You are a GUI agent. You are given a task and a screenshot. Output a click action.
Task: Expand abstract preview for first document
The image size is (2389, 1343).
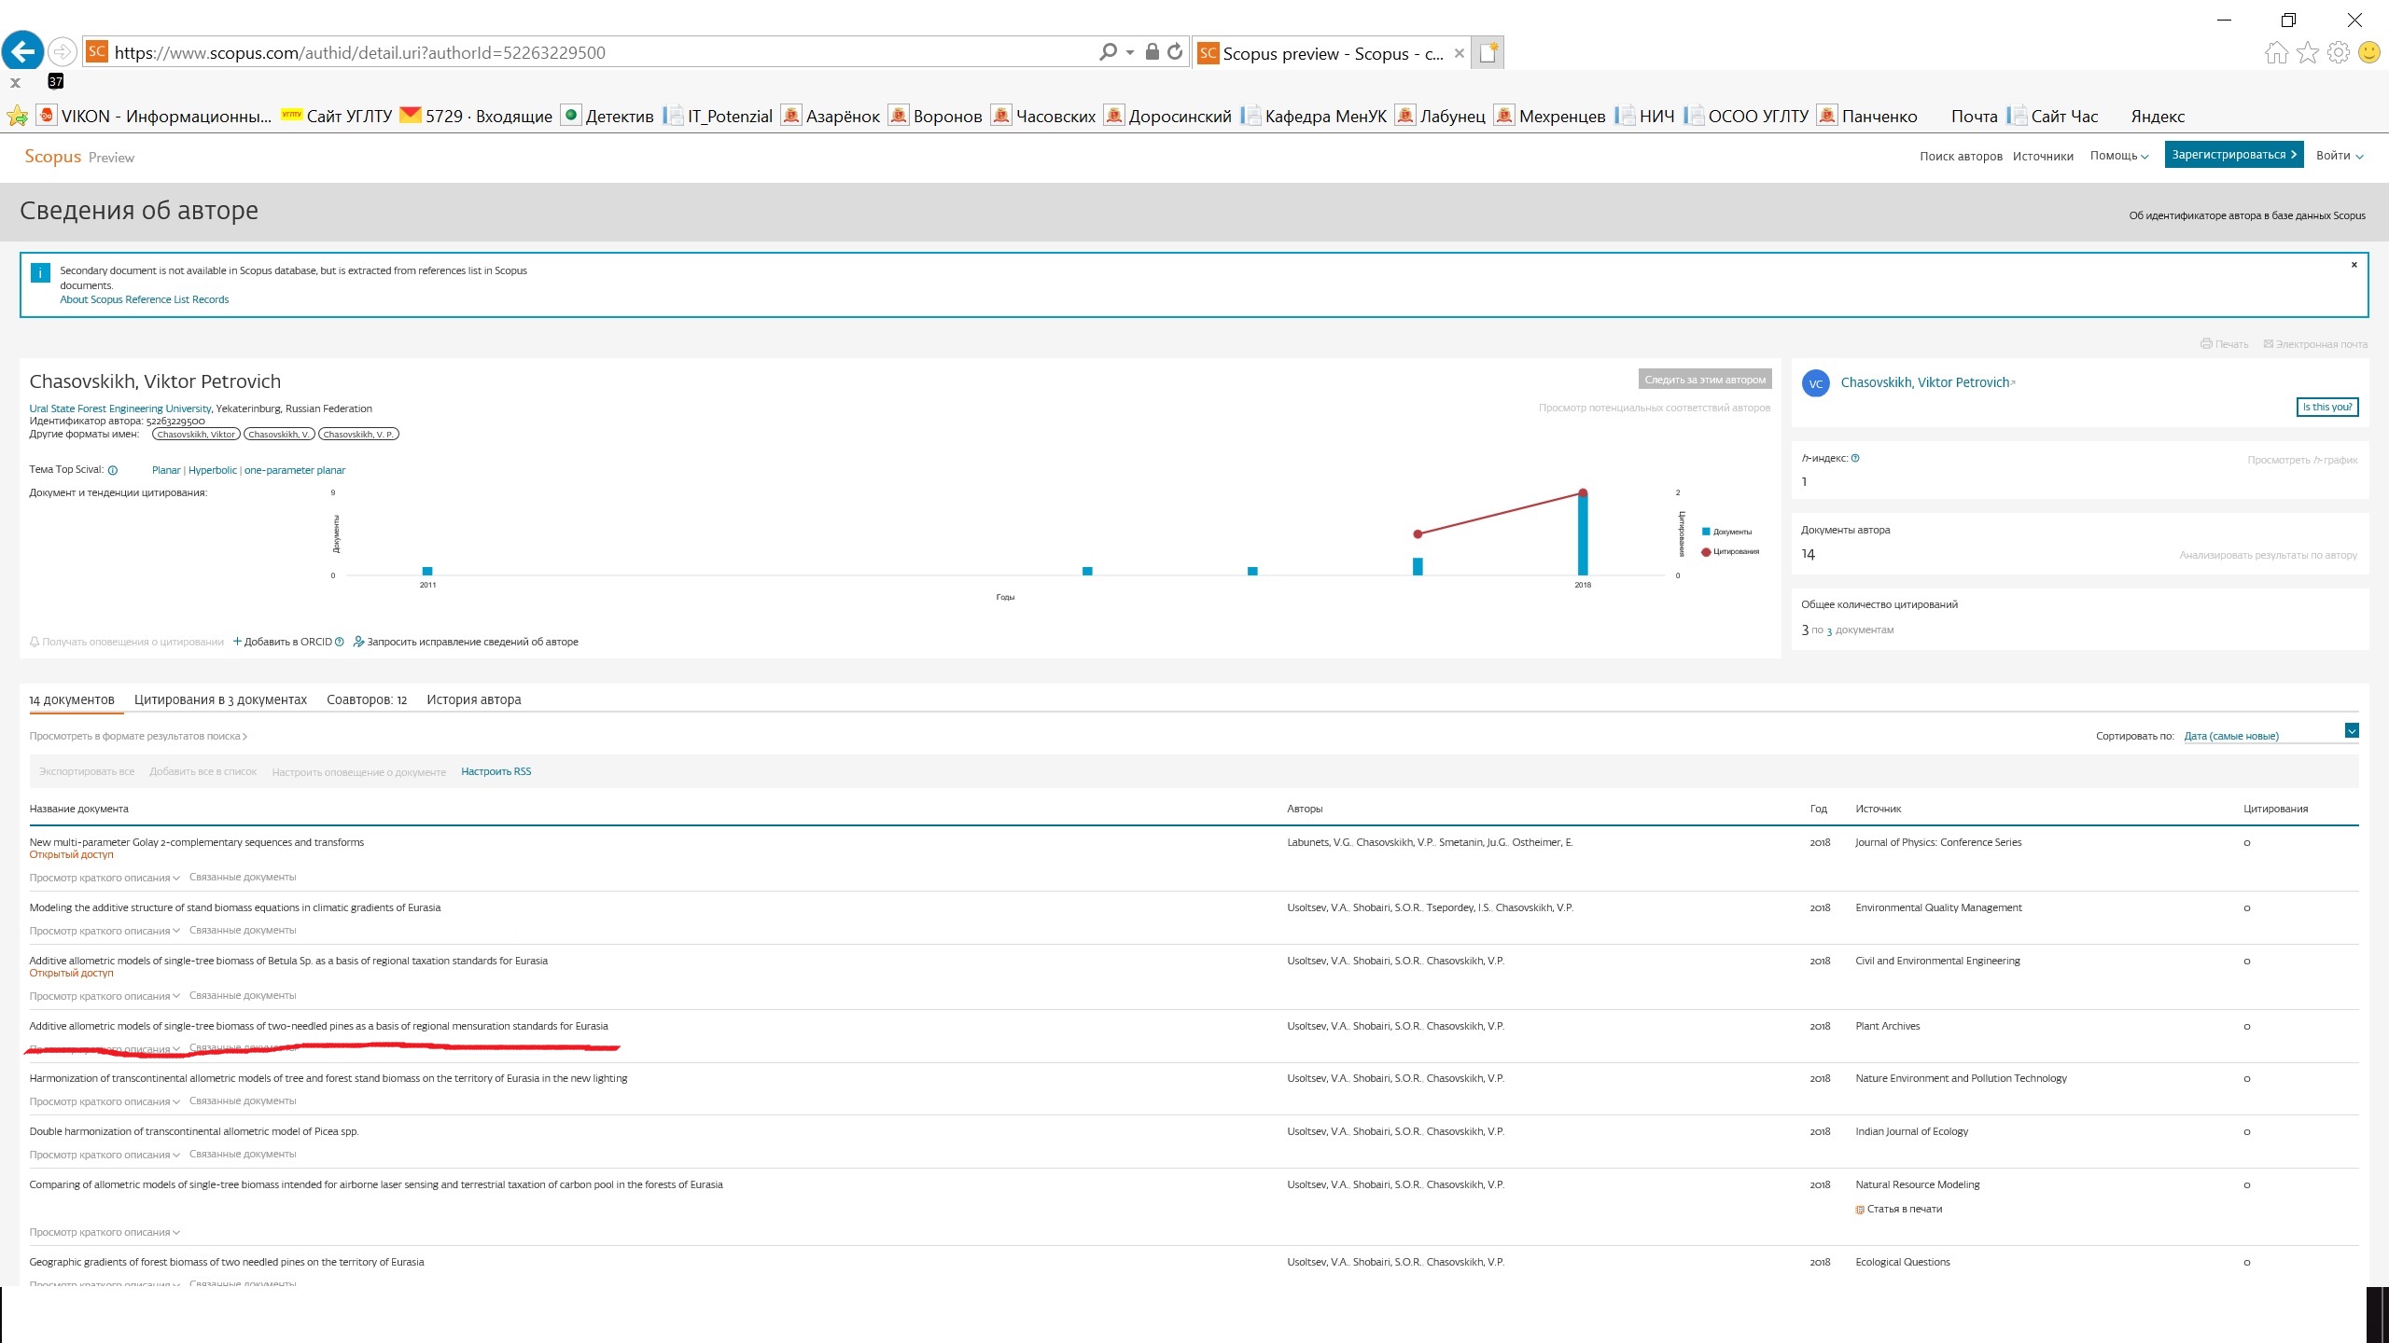pos(105,878)
